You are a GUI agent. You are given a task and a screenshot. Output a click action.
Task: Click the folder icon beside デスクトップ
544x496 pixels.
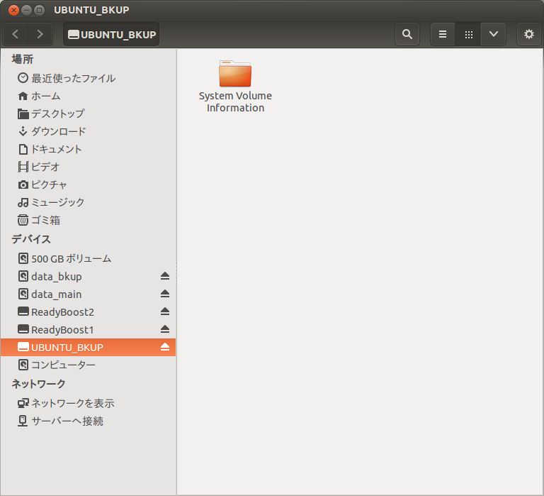[23, 114]
